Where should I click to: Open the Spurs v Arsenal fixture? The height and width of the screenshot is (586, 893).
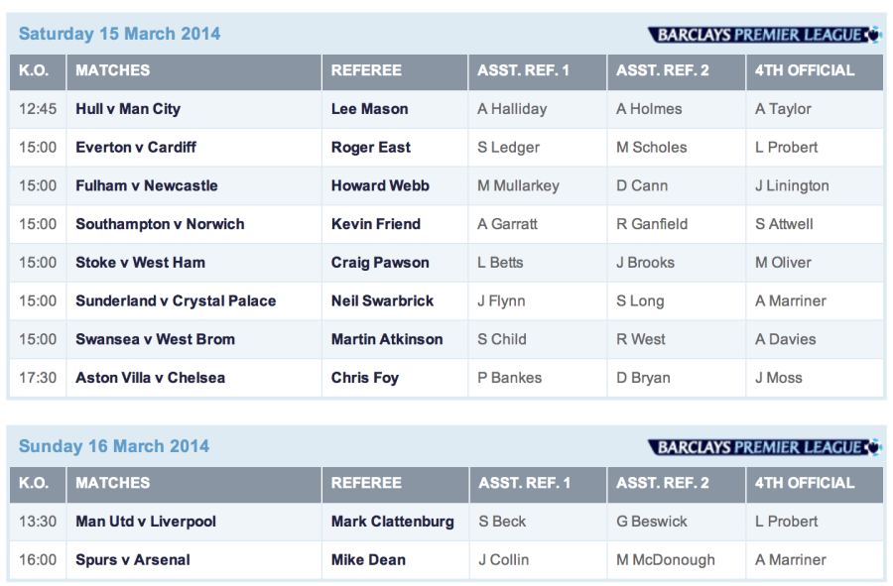(133, 560)
